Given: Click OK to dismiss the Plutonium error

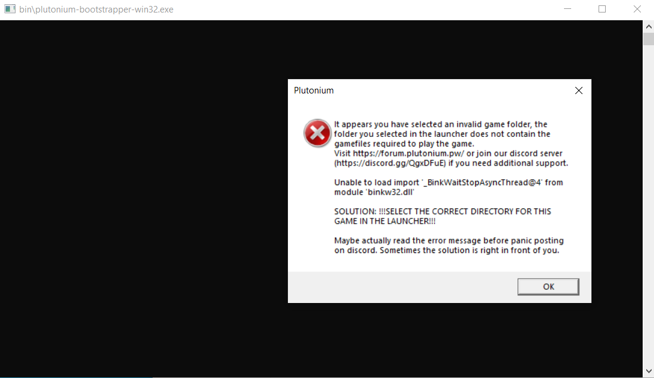Looking at the screenshot, I should [x=548, y=286].
